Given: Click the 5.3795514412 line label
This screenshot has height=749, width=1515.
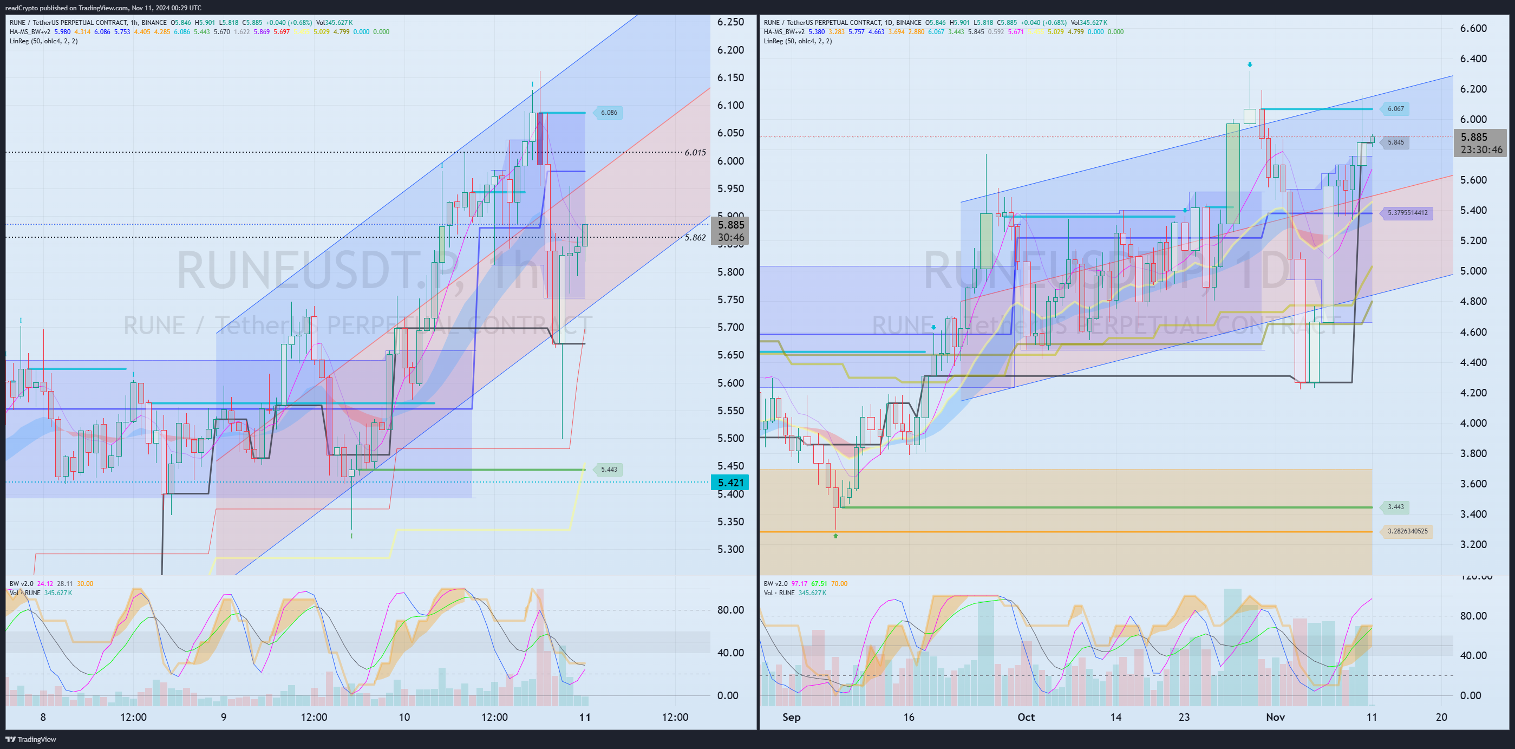Looking at the screenshot, I should (1406, 213).
